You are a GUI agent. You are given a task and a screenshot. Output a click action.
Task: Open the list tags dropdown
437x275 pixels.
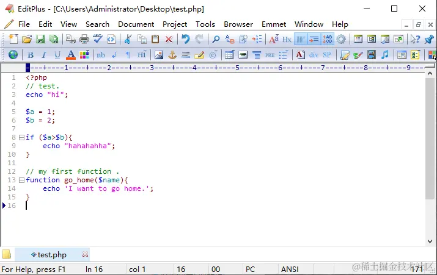click(284, 55)
